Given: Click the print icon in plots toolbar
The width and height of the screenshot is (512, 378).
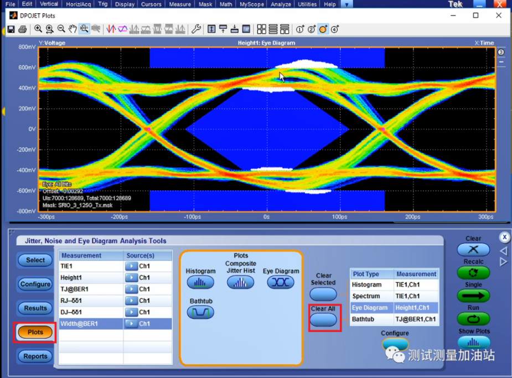Looking at the screenshot, I should pyautogui.click(x=22, y=29).
